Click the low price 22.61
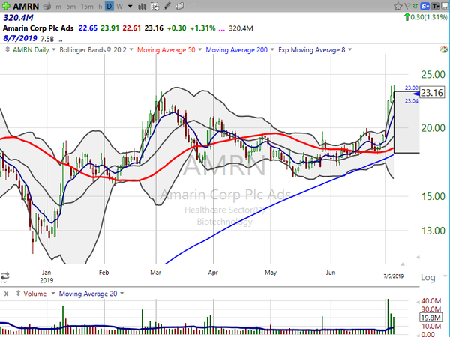Viewport: 450px width, 337px height. (132, 28)
